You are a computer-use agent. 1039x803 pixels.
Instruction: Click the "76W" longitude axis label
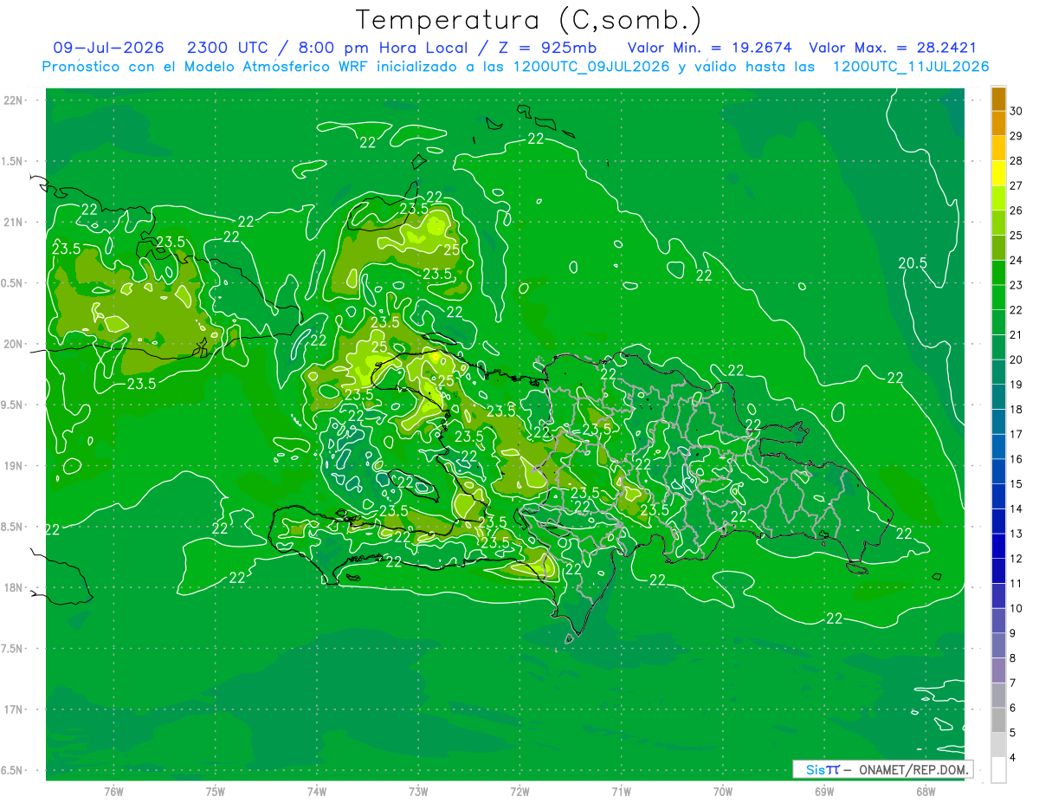click(x=113, y=791)
